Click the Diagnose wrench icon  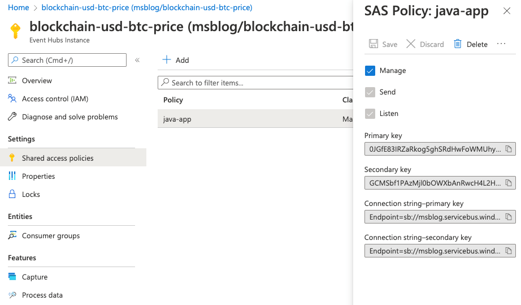(x=12, y=117)
